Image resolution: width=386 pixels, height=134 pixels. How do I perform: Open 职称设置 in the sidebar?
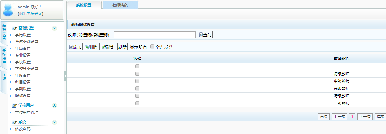(x=23, y=95)
